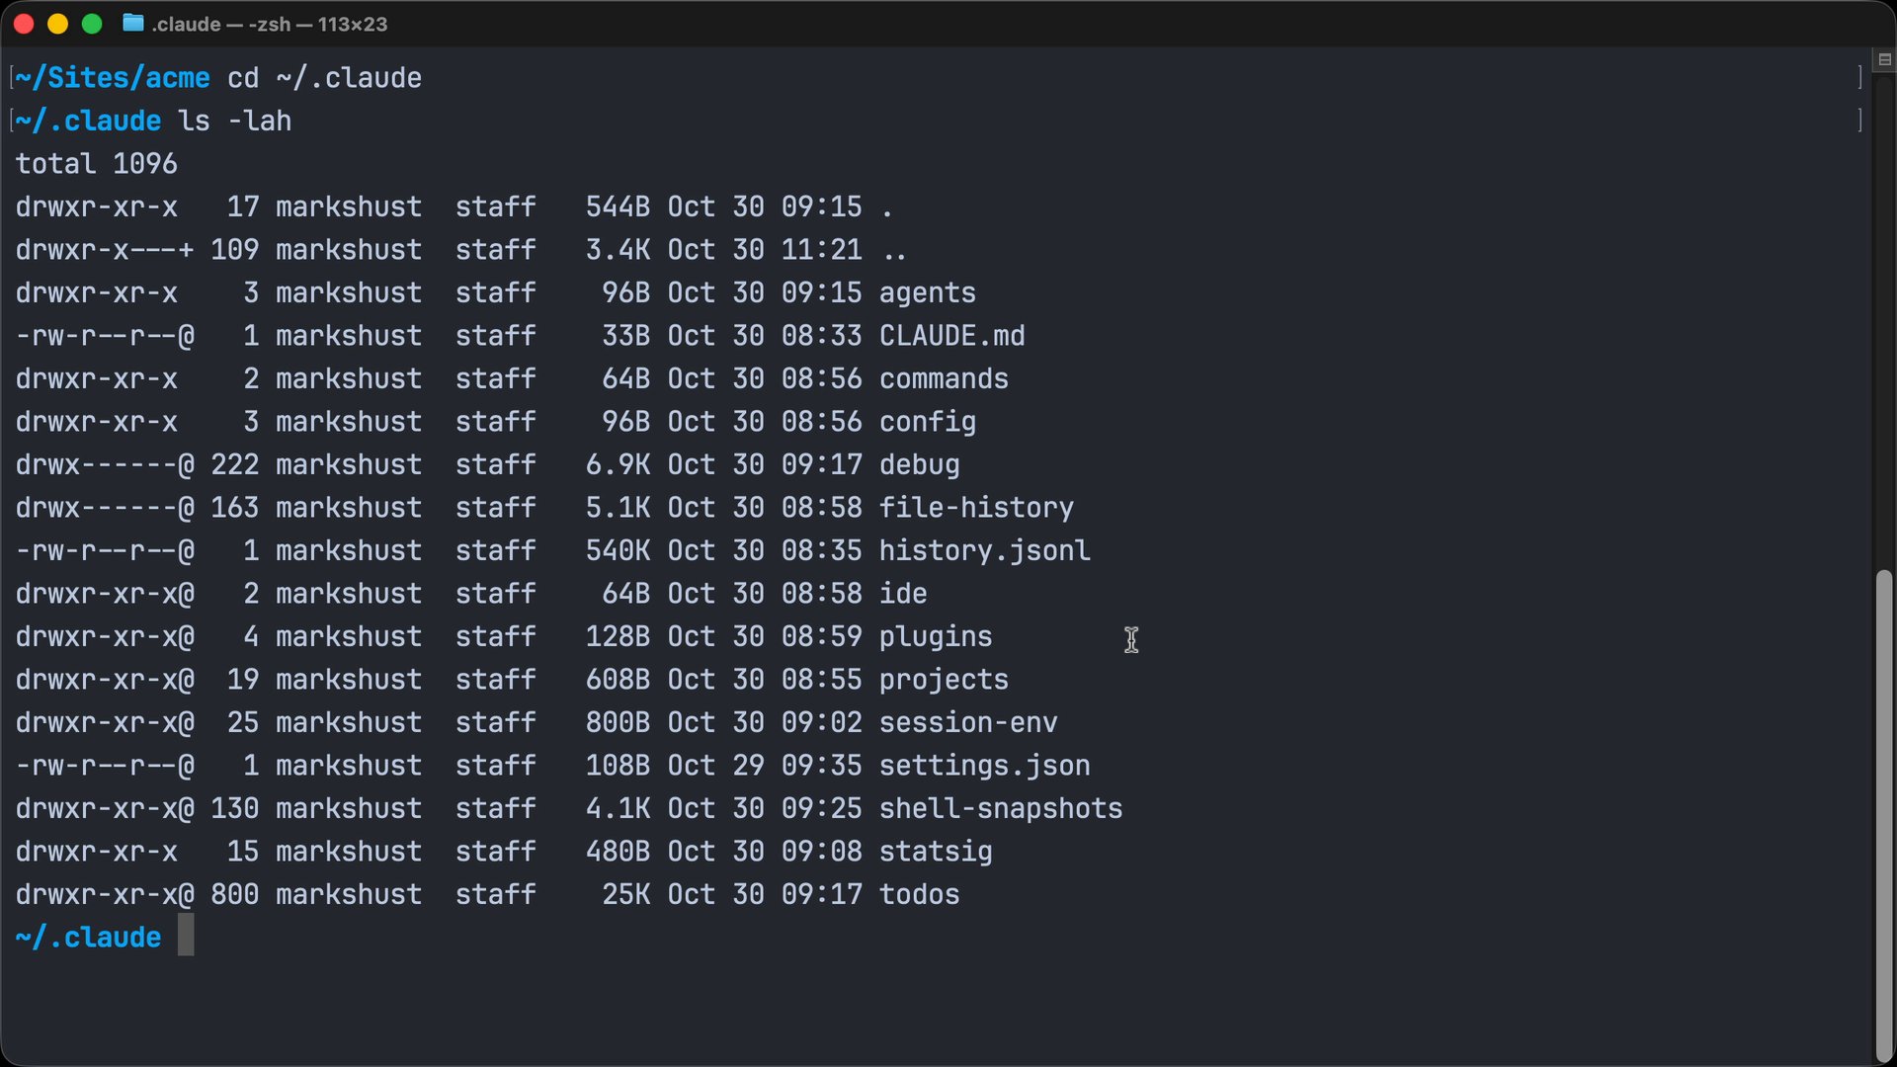The image size is (1897, 1067).
Task: Click the 'ls -lah' command text
Action: click(235, 121)
